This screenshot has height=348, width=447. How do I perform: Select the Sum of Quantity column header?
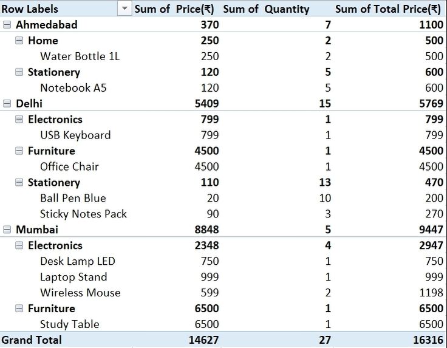(x=266, y=9)
